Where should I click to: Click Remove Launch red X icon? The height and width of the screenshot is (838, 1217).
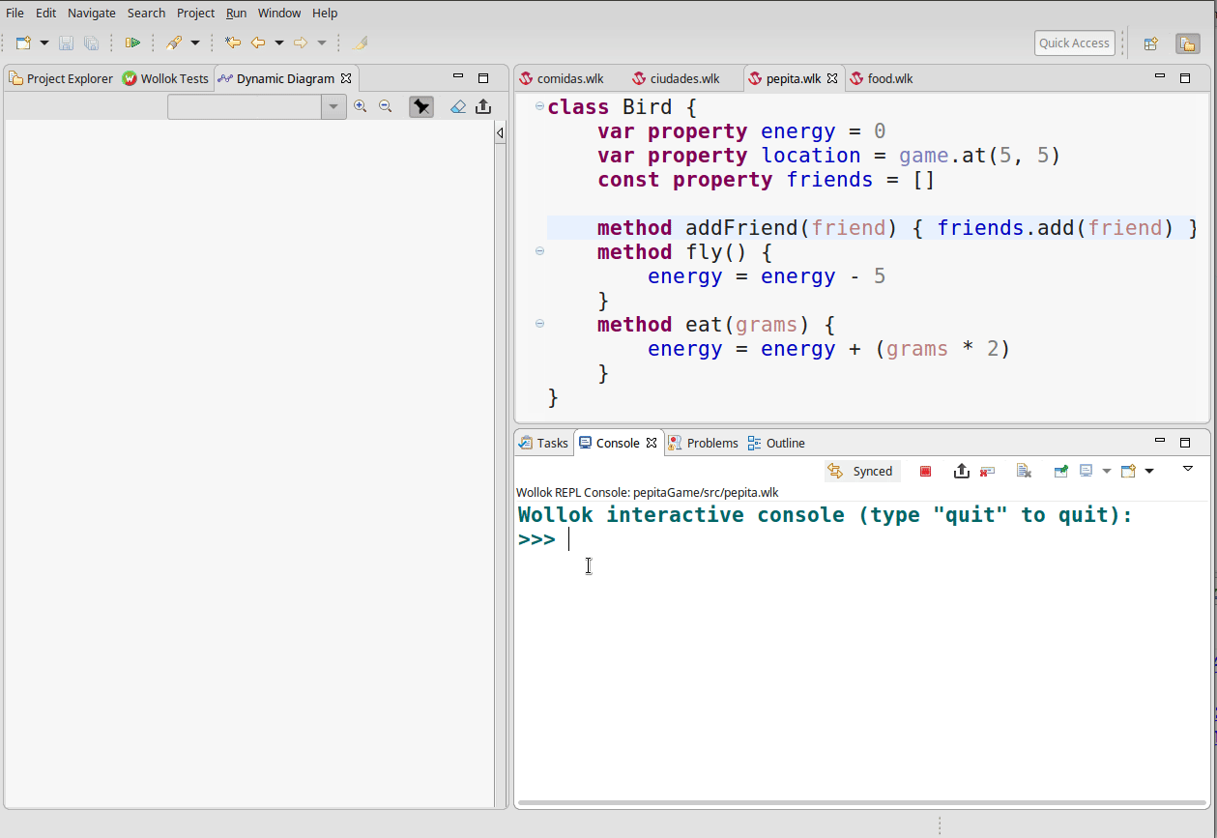[x=987, y=471]
